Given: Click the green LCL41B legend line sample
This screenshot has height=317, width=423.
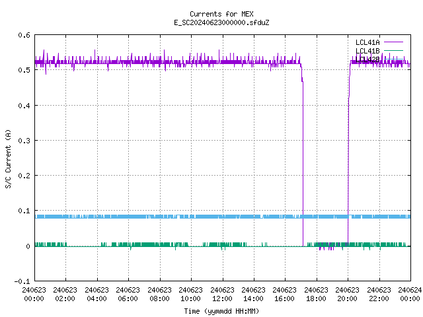Looking at the screenshot, I should click(x=393, y=50).
